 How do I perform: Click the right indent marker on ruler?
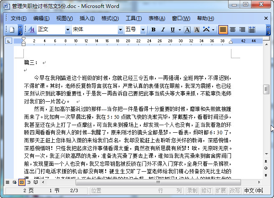click(231, 42)
